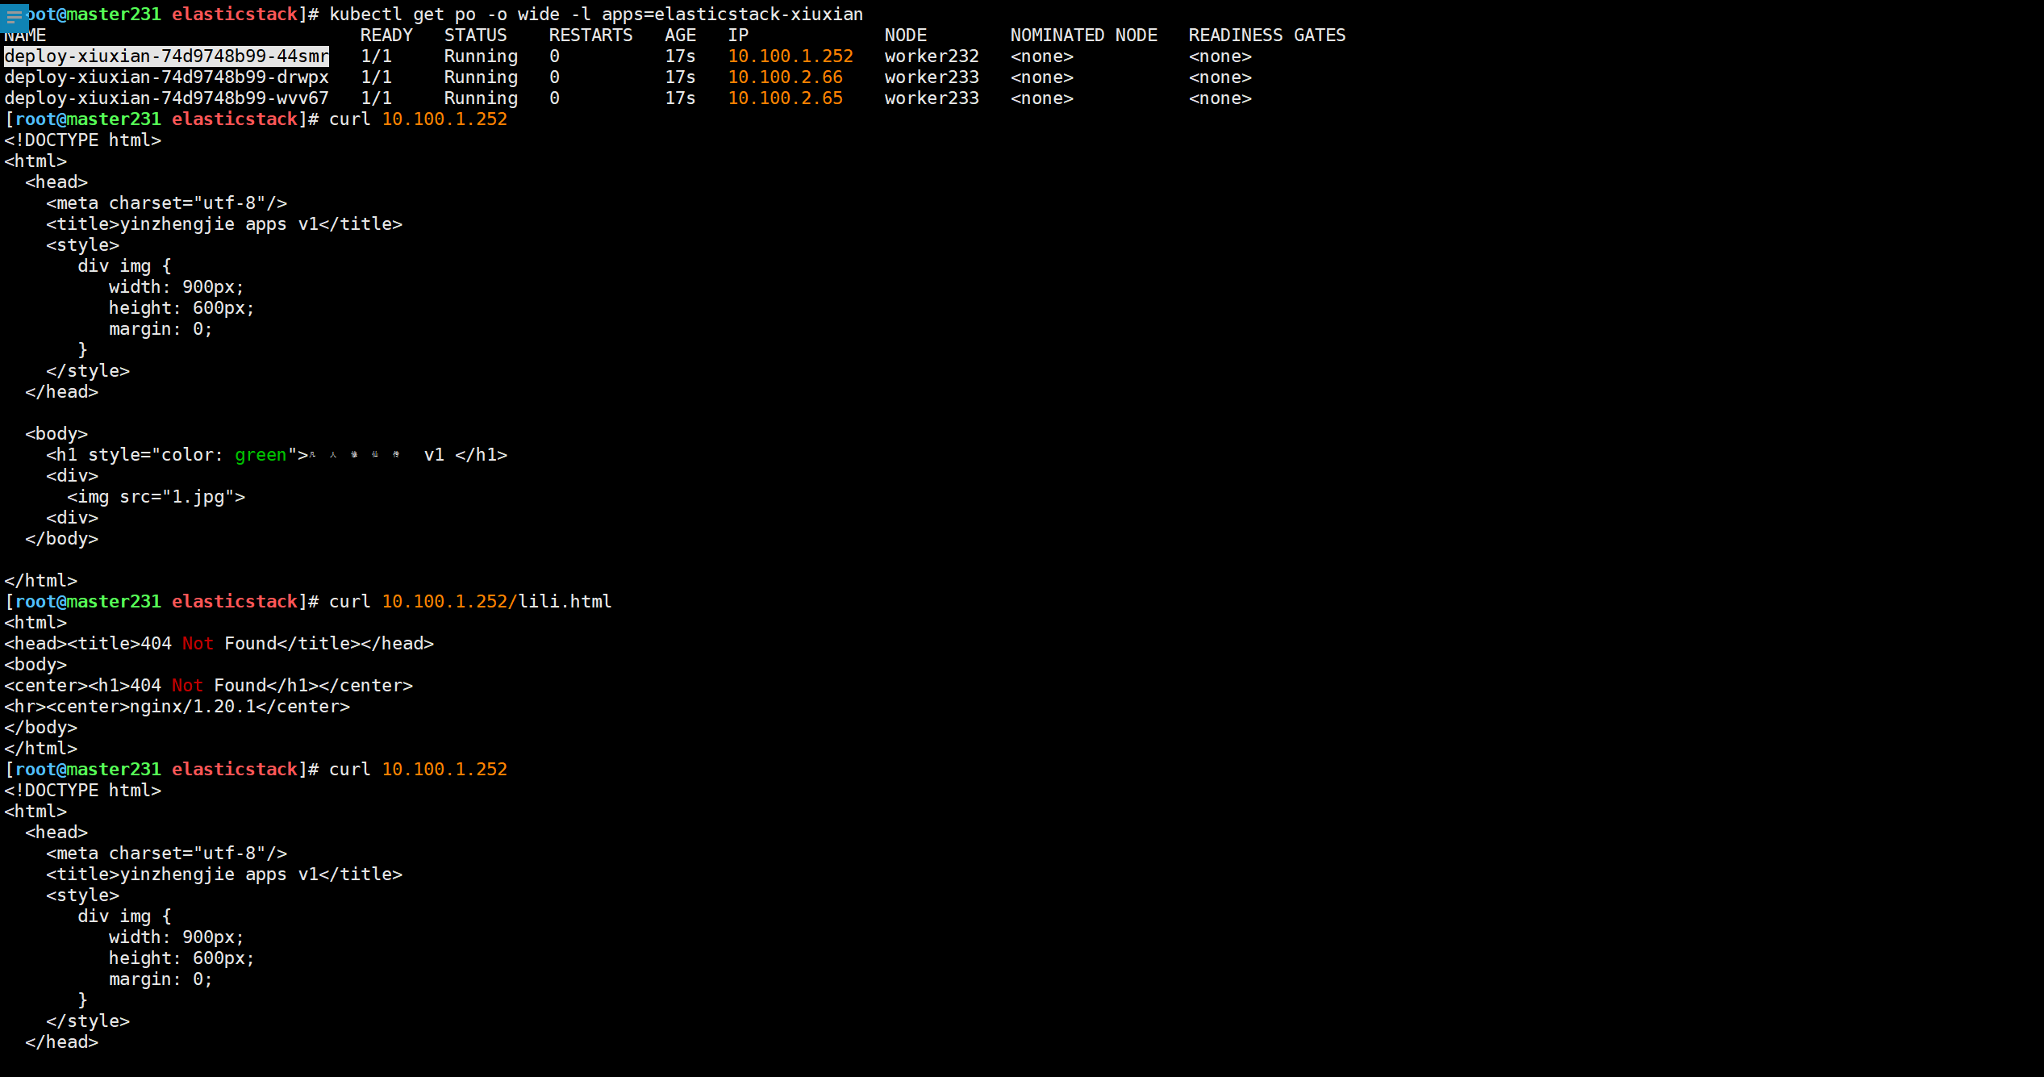Click highlighted pod name deploy-xiuxian-74d9748b99-44smr
The height and width of the screenshot is (1077, 2044).
(166, 56)
